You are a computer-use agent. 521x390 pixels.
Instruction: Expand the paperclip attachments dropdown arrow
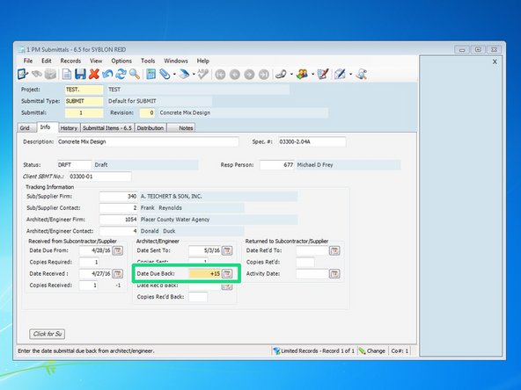click(x=174, y=75)
